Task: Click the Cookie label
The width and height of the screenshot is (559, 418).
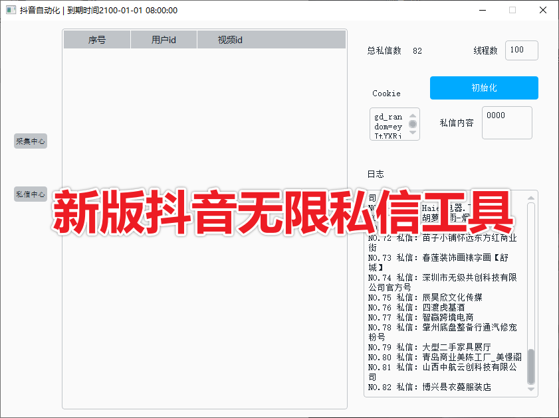Action: 386,94
